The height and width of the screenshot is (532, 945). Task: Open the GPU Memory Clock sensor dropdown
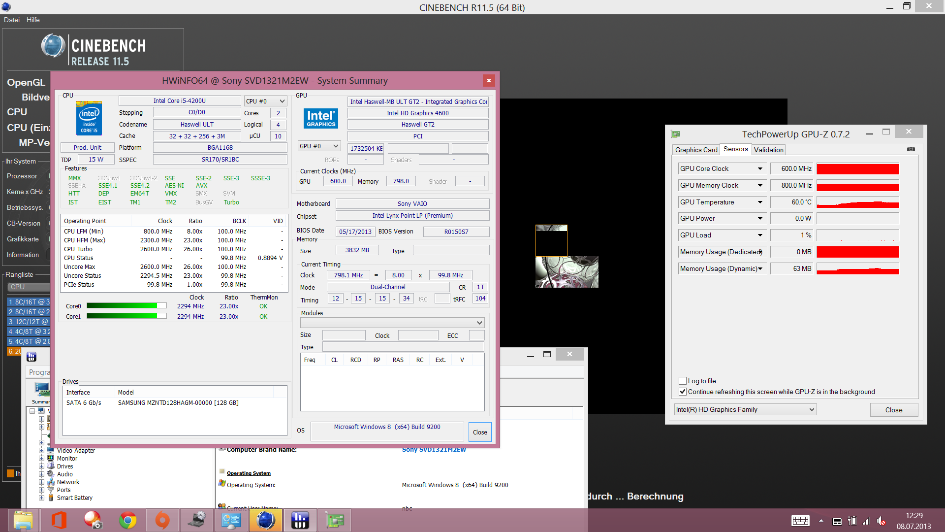coord(760,186)
